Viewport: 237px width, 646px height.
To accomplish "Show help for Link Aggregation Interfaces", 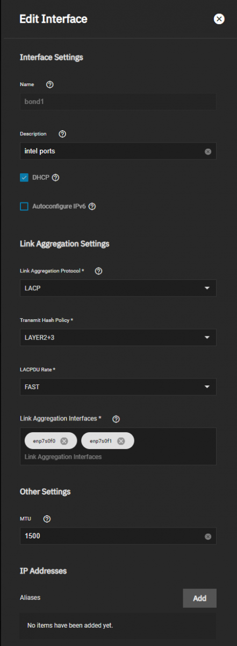I will click(116, 418).
